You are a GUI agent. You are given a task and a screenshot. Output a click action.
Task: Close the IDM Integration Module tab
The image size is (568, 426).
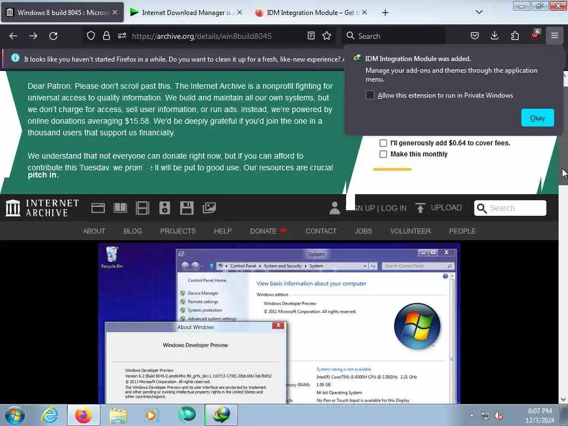(364, 12)
